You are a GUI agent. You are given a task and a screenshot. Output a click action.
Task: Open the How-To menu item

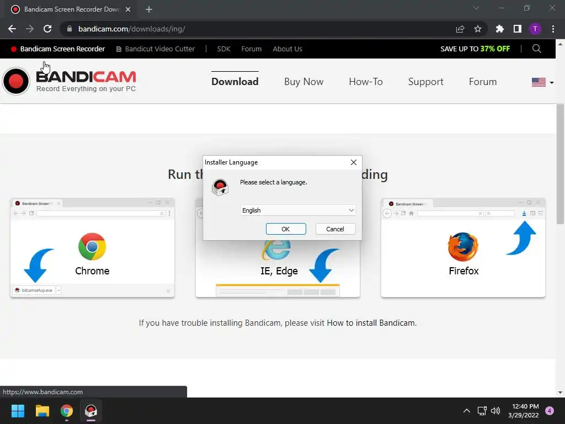point(366,82)
